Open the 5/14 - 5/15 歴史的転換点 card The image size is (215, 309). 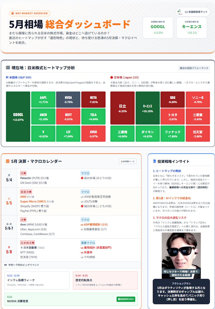click(x=105, y=280)
